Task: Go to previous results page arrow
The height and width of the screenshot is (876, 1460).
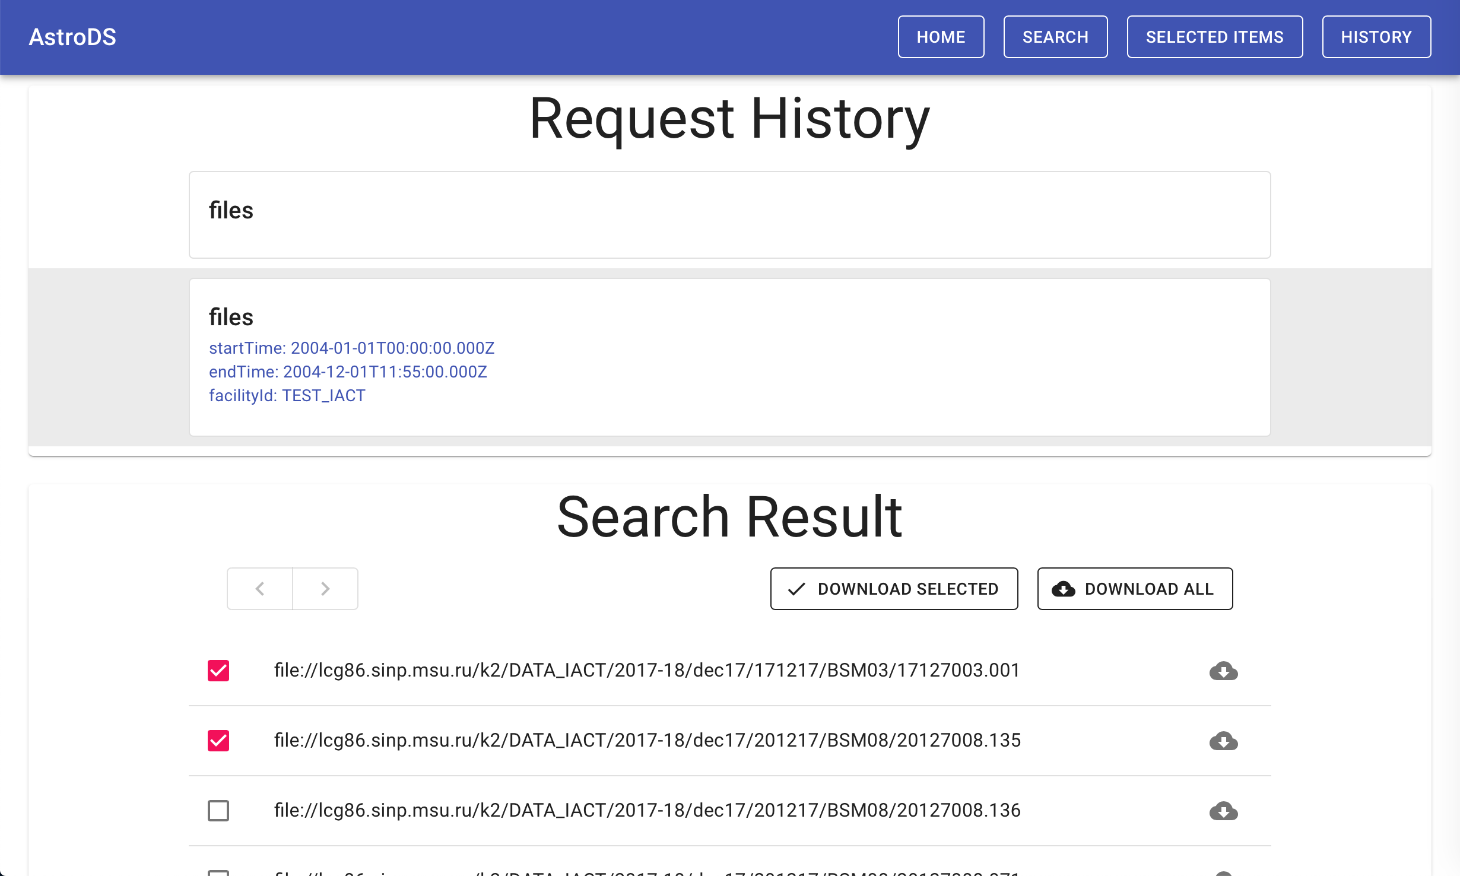Action: (260, 589)
